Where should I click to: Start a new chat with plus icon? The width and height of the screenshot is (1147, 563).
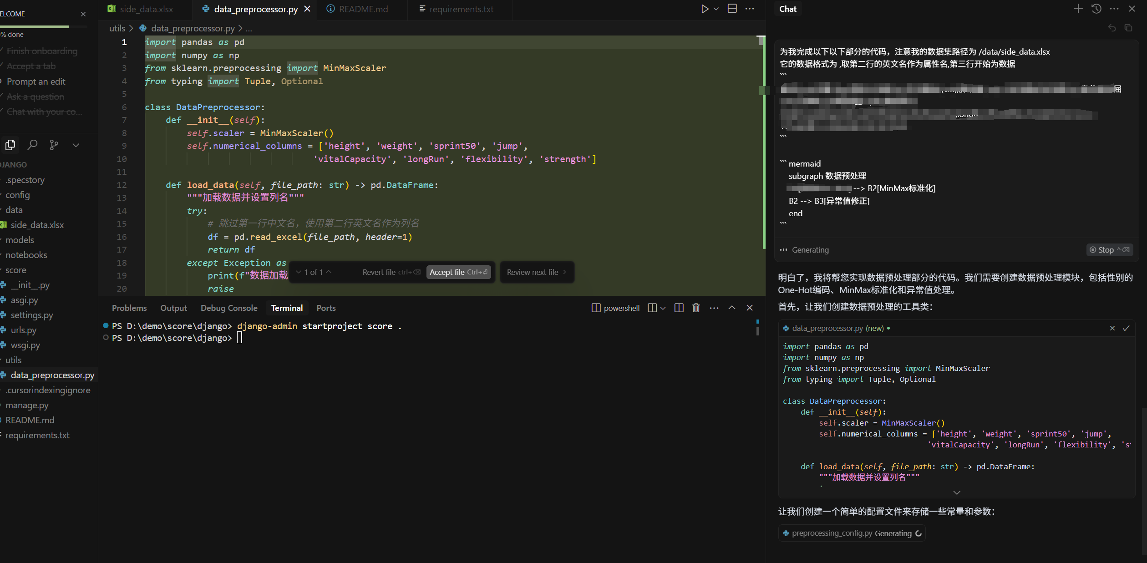point(1078,9)
